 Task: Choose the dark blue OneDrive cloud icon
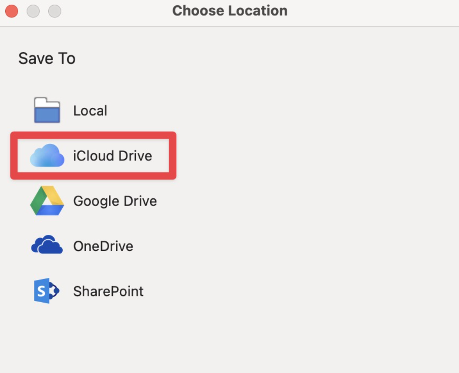[x=47, y=244]
